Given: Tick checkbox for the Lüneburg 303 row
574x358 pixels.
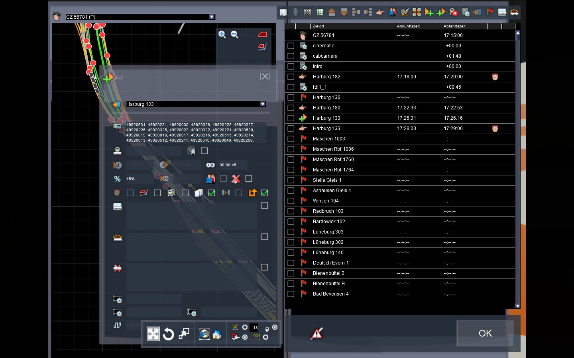Looking at the screenshot, I should [x=291, y=232].
